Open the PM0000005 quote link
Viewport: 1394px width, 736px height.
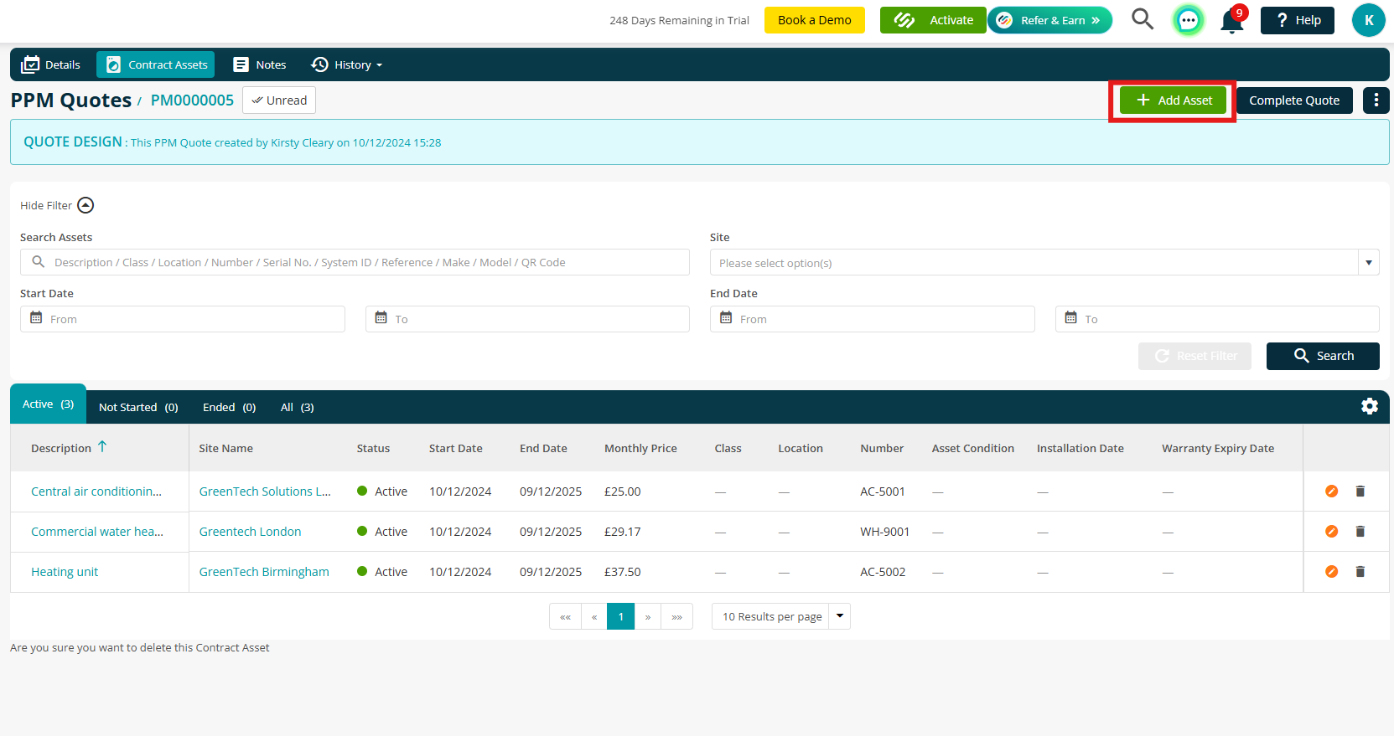(192, 100)
